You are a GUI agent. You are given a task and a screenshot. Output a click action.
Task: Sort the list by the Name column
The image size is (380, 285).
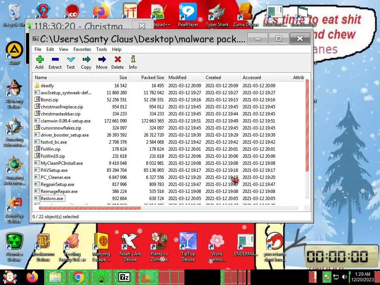tap(62, 78)
